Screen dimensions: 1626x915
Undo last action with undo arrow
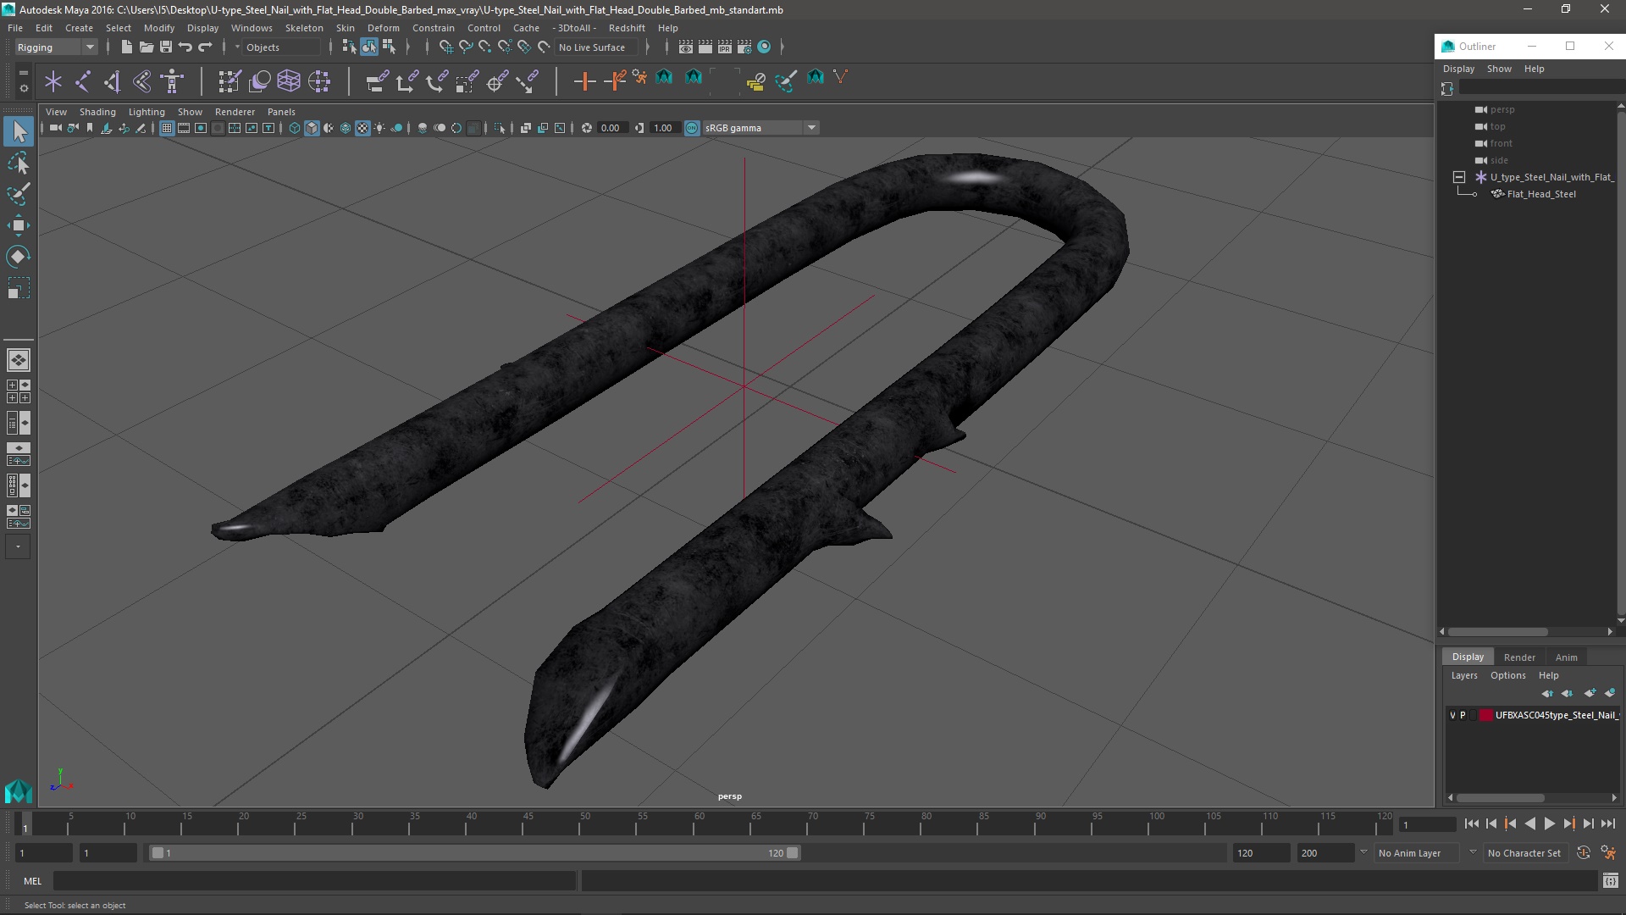[185, 47]
